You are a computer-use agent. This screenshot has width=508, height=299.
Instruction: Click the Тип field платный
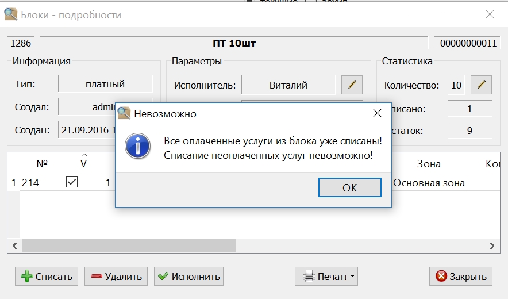105,84
